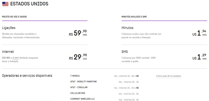The image size is (209, 101).
Task: Click the R$ 59,90 per month price
Action: (x=78, y=33)
